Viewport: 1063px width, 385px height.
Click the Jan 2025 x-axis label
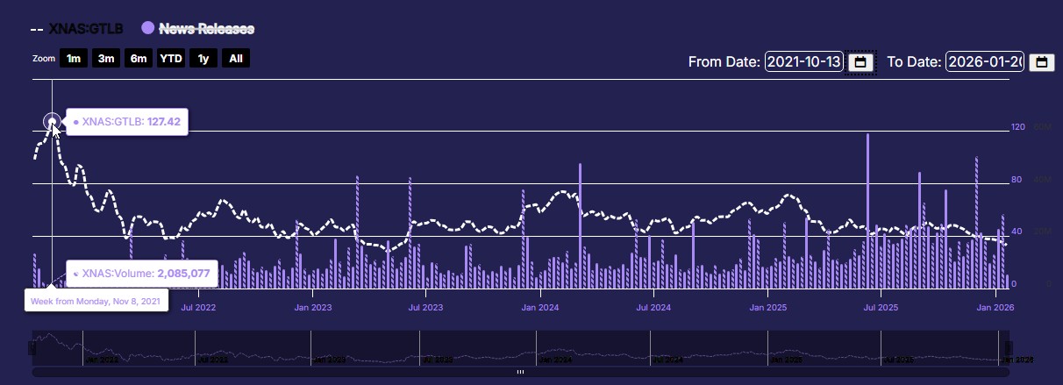coord(769,308)
